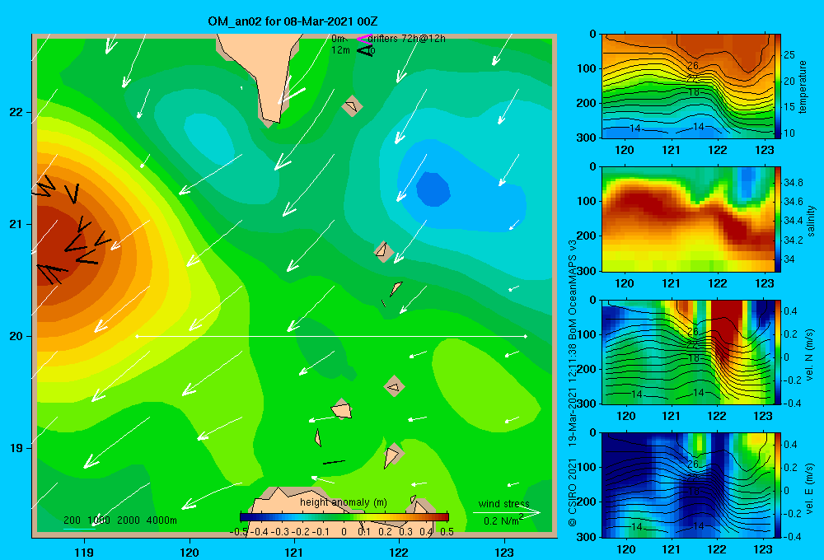The height and width of the screenshot is (560, 824).
Task: Click the 'vel. N (m/s)' colorbar label
Action: [809, 355]
